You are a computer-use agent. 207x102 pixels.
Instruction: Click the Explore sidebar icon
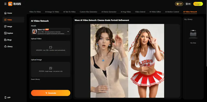click(x=5, y=33)
